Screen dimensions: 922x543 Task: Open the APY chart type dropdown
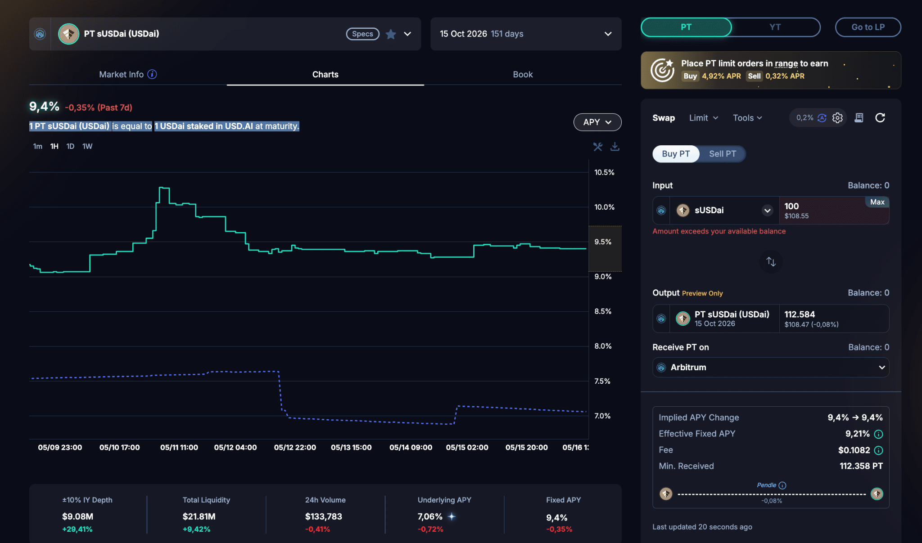pos(597,122)
